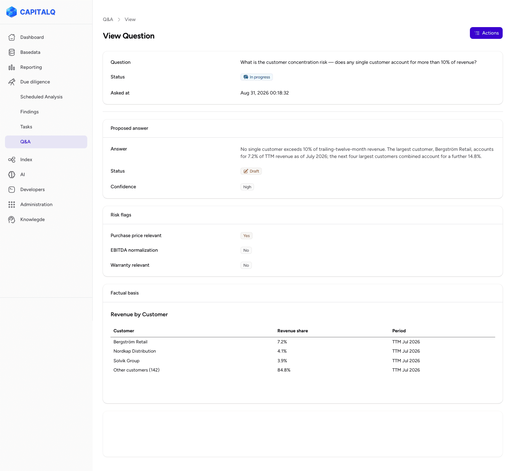Viewport: 513px width, 471px height.
Task: Click the Reporting bar chart icon
Action: [x=12, y=67]
